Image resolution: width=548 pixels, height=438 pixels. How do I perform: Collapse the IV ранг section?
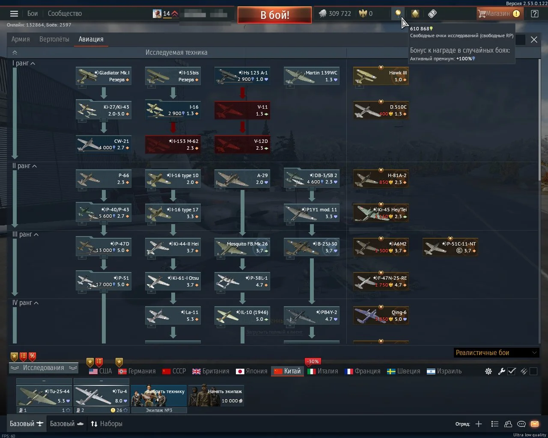tap(25, 303)
